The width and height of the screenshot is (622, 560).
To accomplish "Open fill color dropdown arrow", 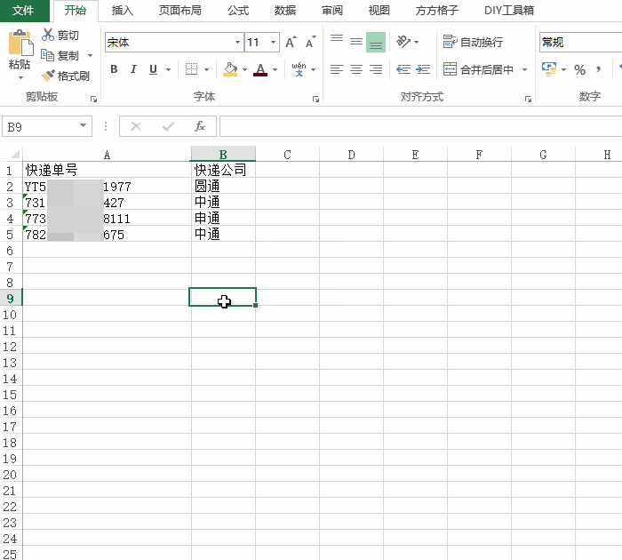I will click(244, 70).
